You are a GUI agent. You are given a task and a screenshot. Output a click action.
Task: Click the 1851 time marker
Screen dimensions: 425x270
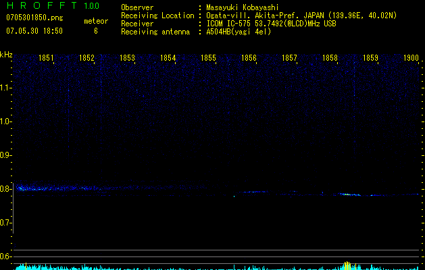pos(46,58)
